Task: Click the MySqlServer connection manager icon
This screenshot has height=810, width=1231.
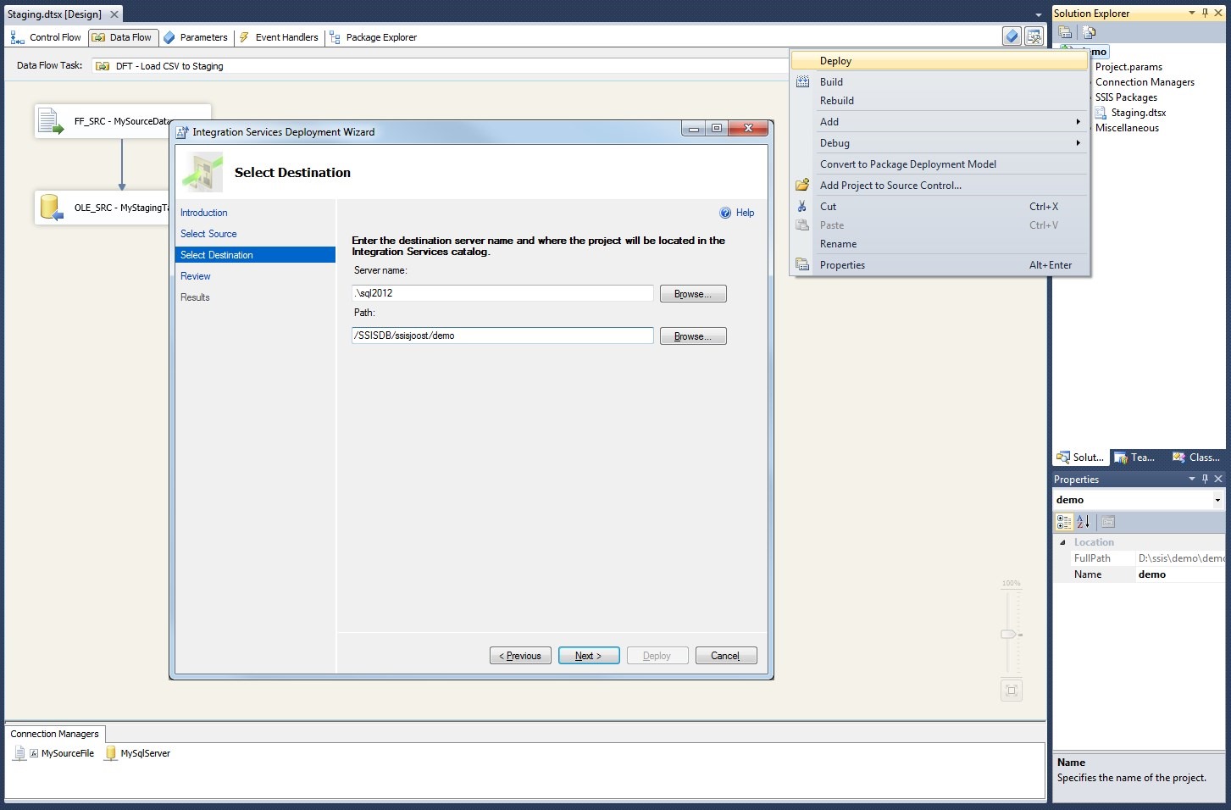Action: pyautogui.click(x=110, y=753)
